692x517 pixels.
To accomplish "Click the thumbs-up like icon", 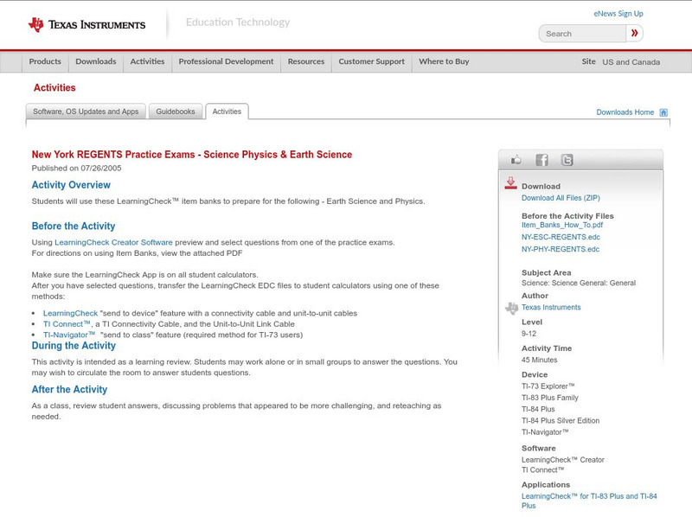I will [x=516, y=159].
